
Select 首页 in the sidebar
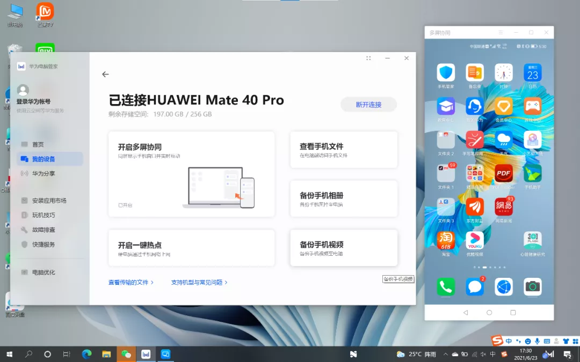49,144
